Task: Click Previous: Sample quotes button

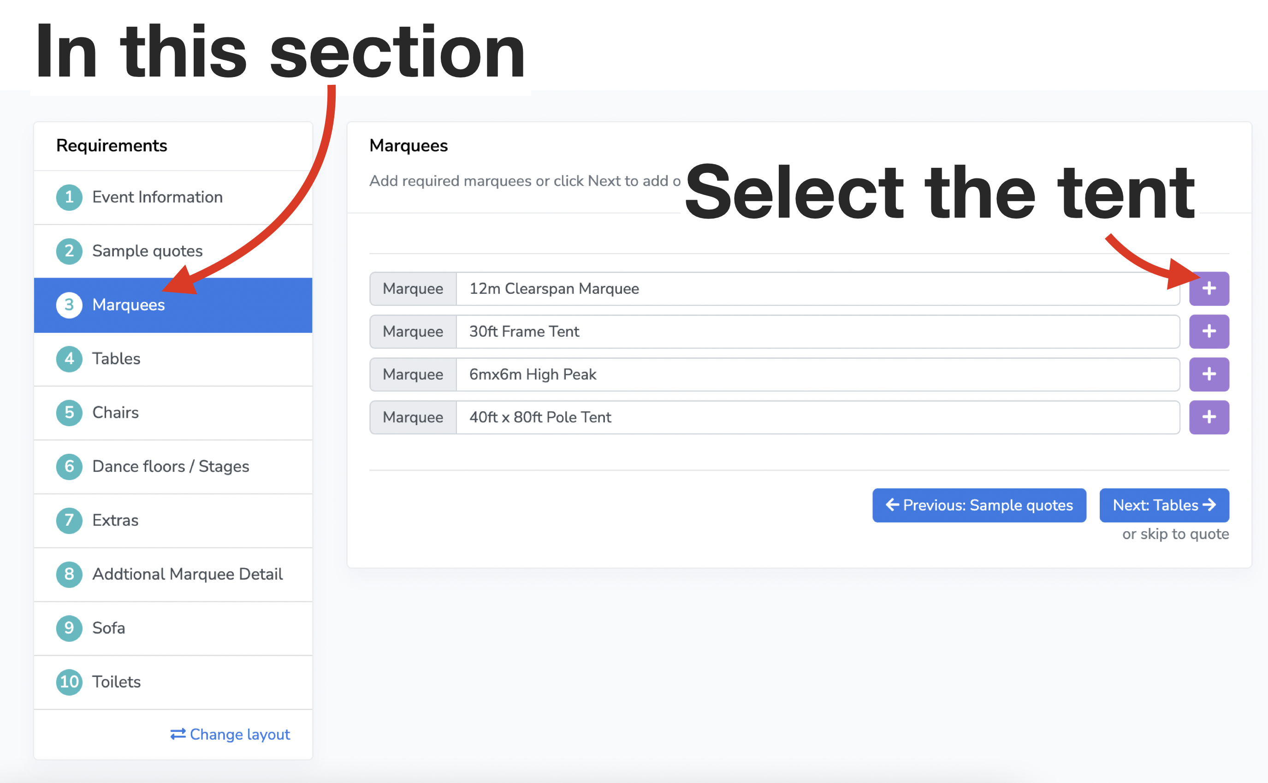Action: click(x=978, y=505)
